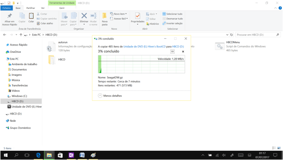The width and height of the screenshot is (283, 160).
Task: Expand the Novo item dropdown
Action: 119,14
